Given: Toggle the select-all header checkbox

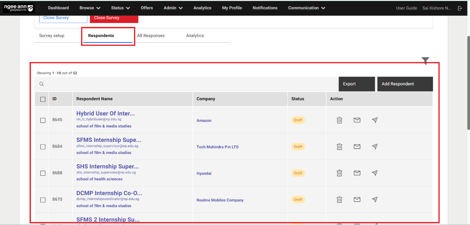Looking at the screenshot, I should tap(43, 99).
